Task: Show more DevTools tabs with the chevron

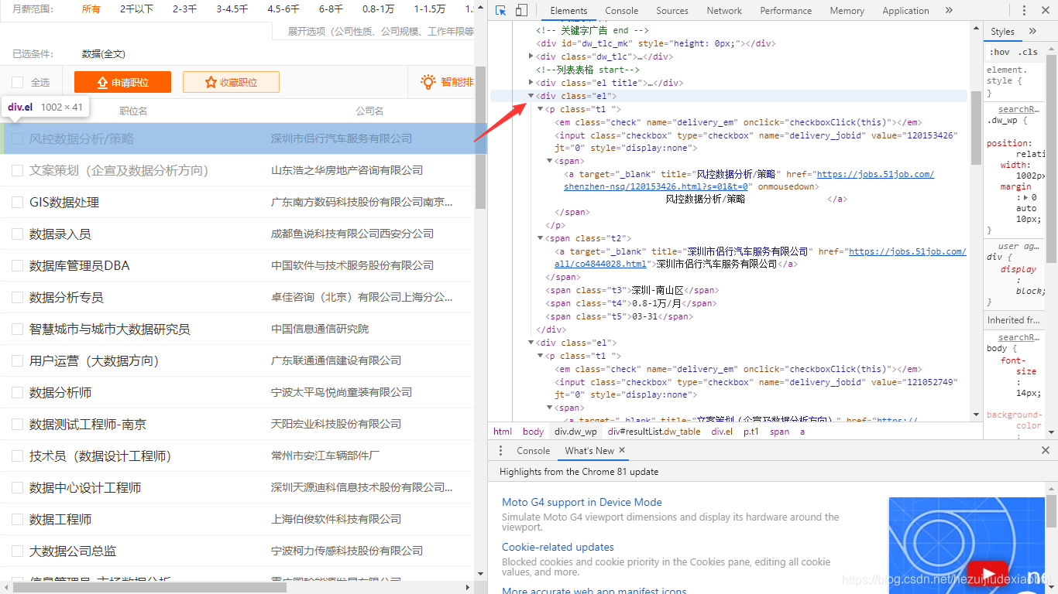Action: click(x=949, y=11)
